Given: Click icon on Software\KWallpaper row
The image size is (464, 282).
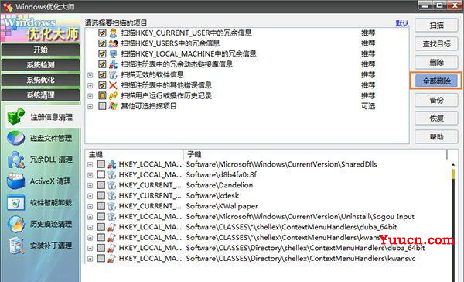Looking at the screenshot, I should pos(111,206).
